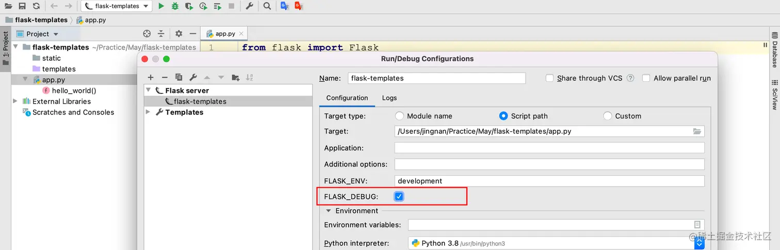Copy configuration with the duplicate icon
Image resolution: width=780 pixels, height=250 pixels.
pyautogui.click(x=179, y=77)
